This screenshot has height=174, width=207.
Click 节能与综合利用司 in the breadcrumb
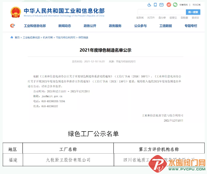pyautogui.click(x=66, y=37)
